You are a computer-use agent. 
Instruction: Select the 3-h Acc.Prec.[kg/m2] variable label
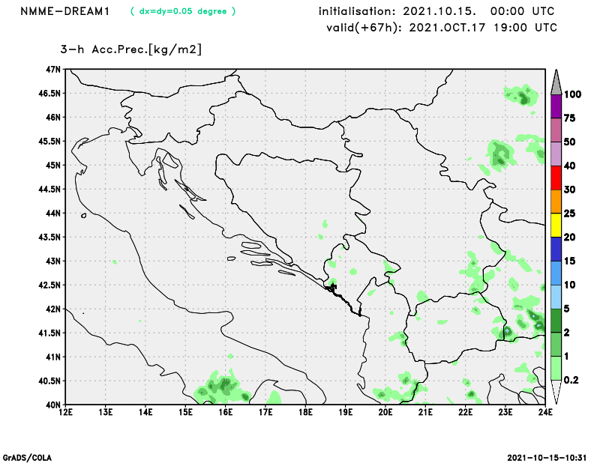[131, 49]
